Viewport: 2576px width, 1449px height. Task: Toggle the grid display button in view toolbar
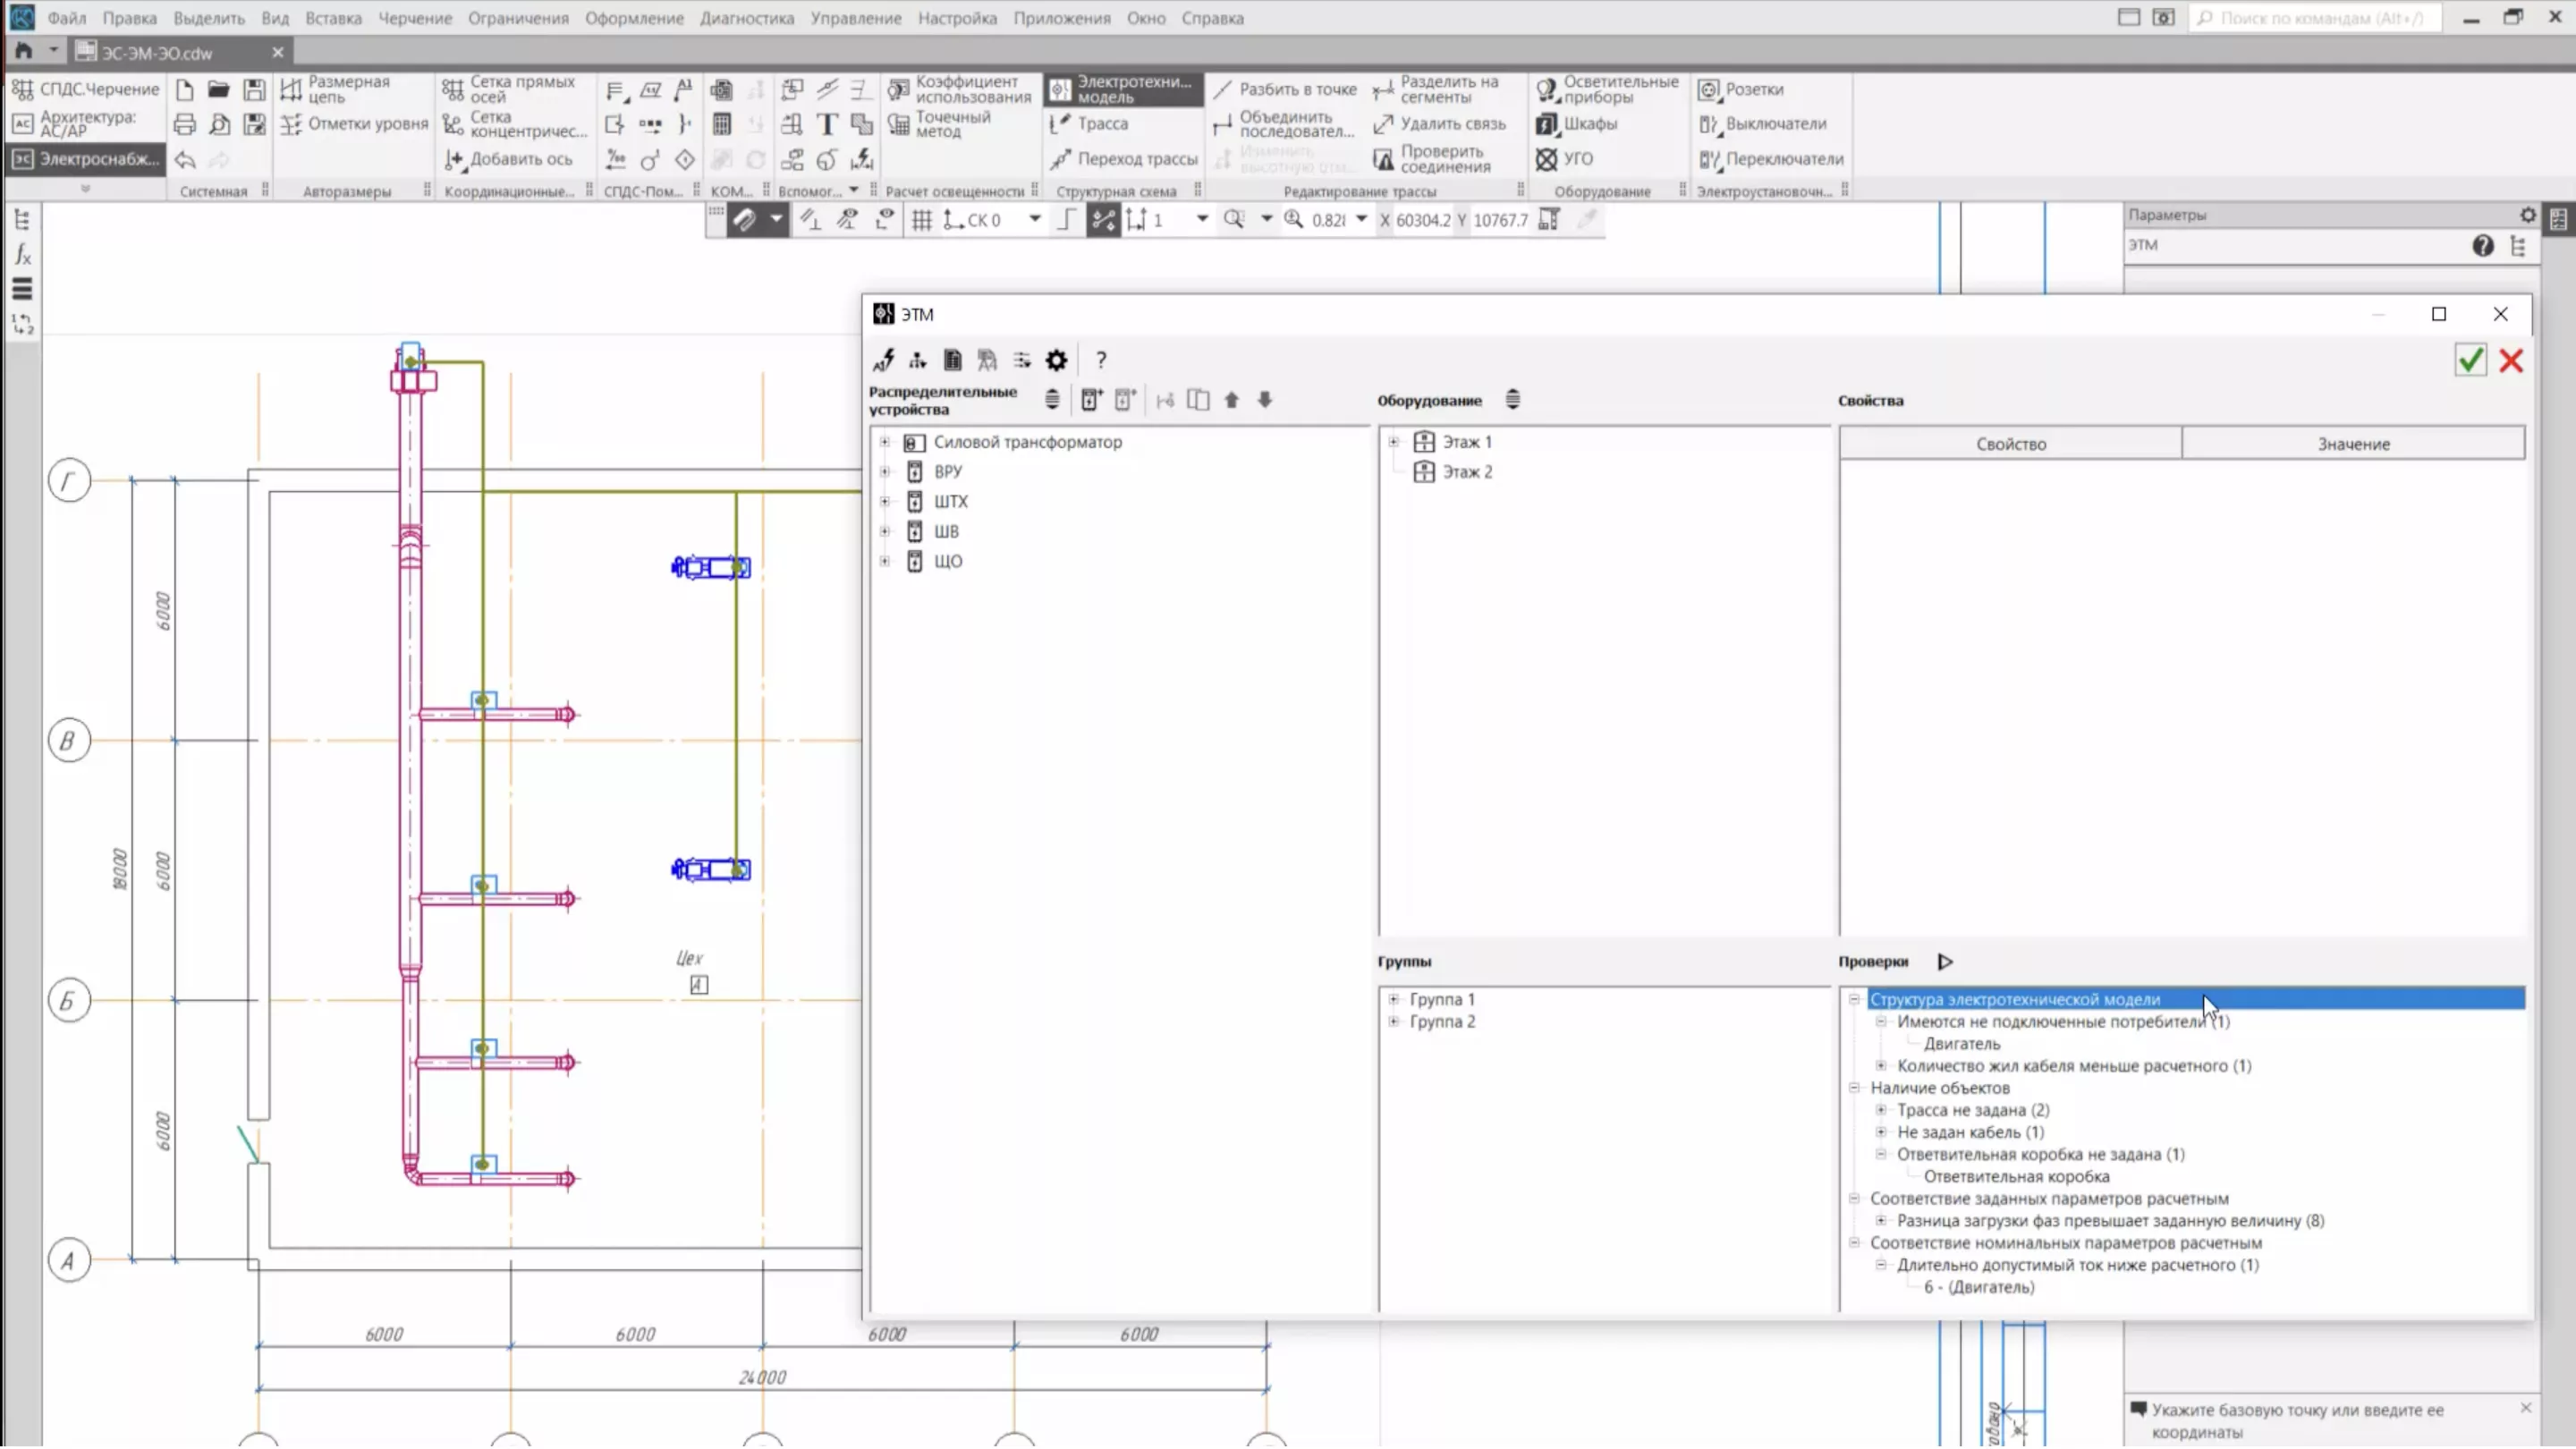pos(922,220)
